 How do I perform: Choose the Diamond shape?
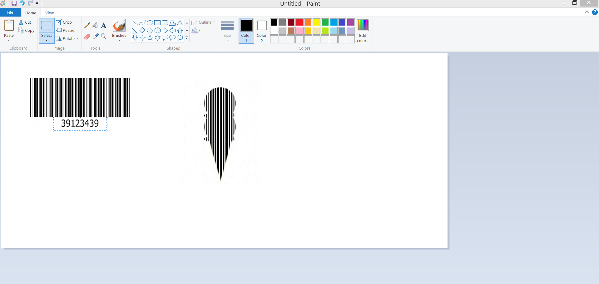142,30
